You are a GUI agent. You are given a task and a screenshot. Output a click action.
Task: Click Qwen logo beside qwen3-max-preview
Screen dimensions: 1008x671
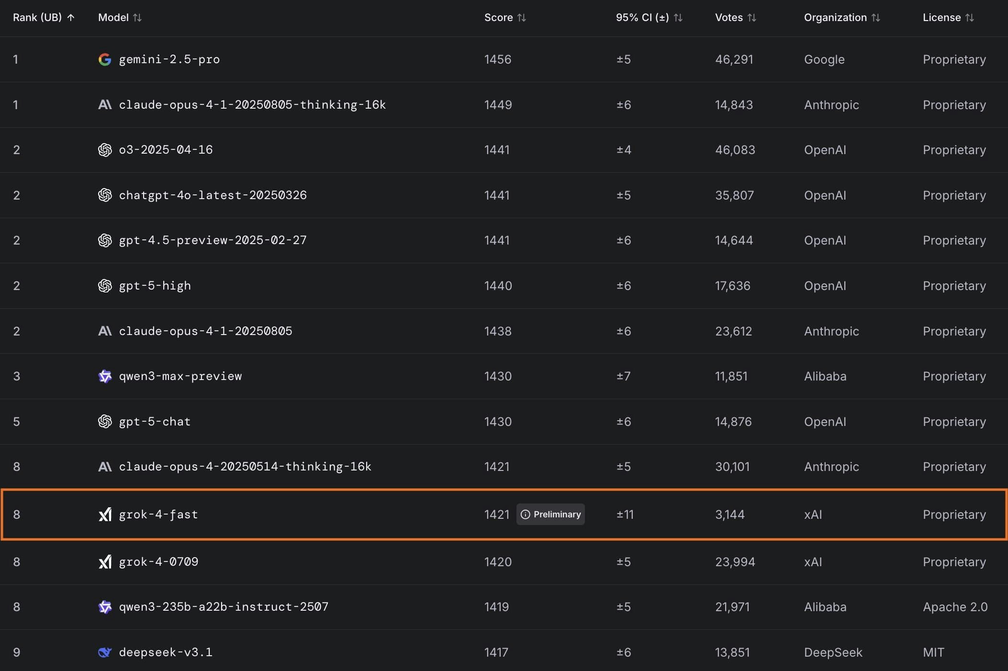(104, 376)
